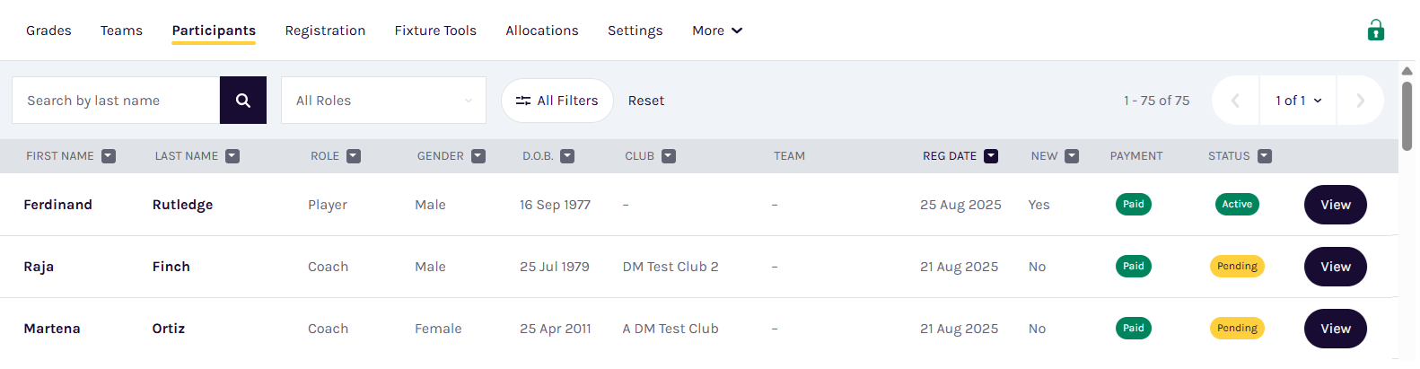The height and width of the screenshot is (369, 1420).
Task: Sort by Reg Date column arrow
Action: click(991, 156)
